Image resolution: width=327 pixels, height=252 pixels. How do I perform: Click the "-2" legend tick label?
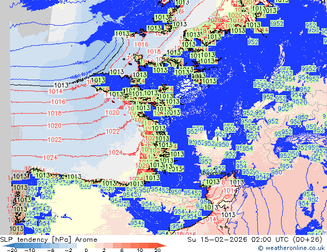pos(68,250)
